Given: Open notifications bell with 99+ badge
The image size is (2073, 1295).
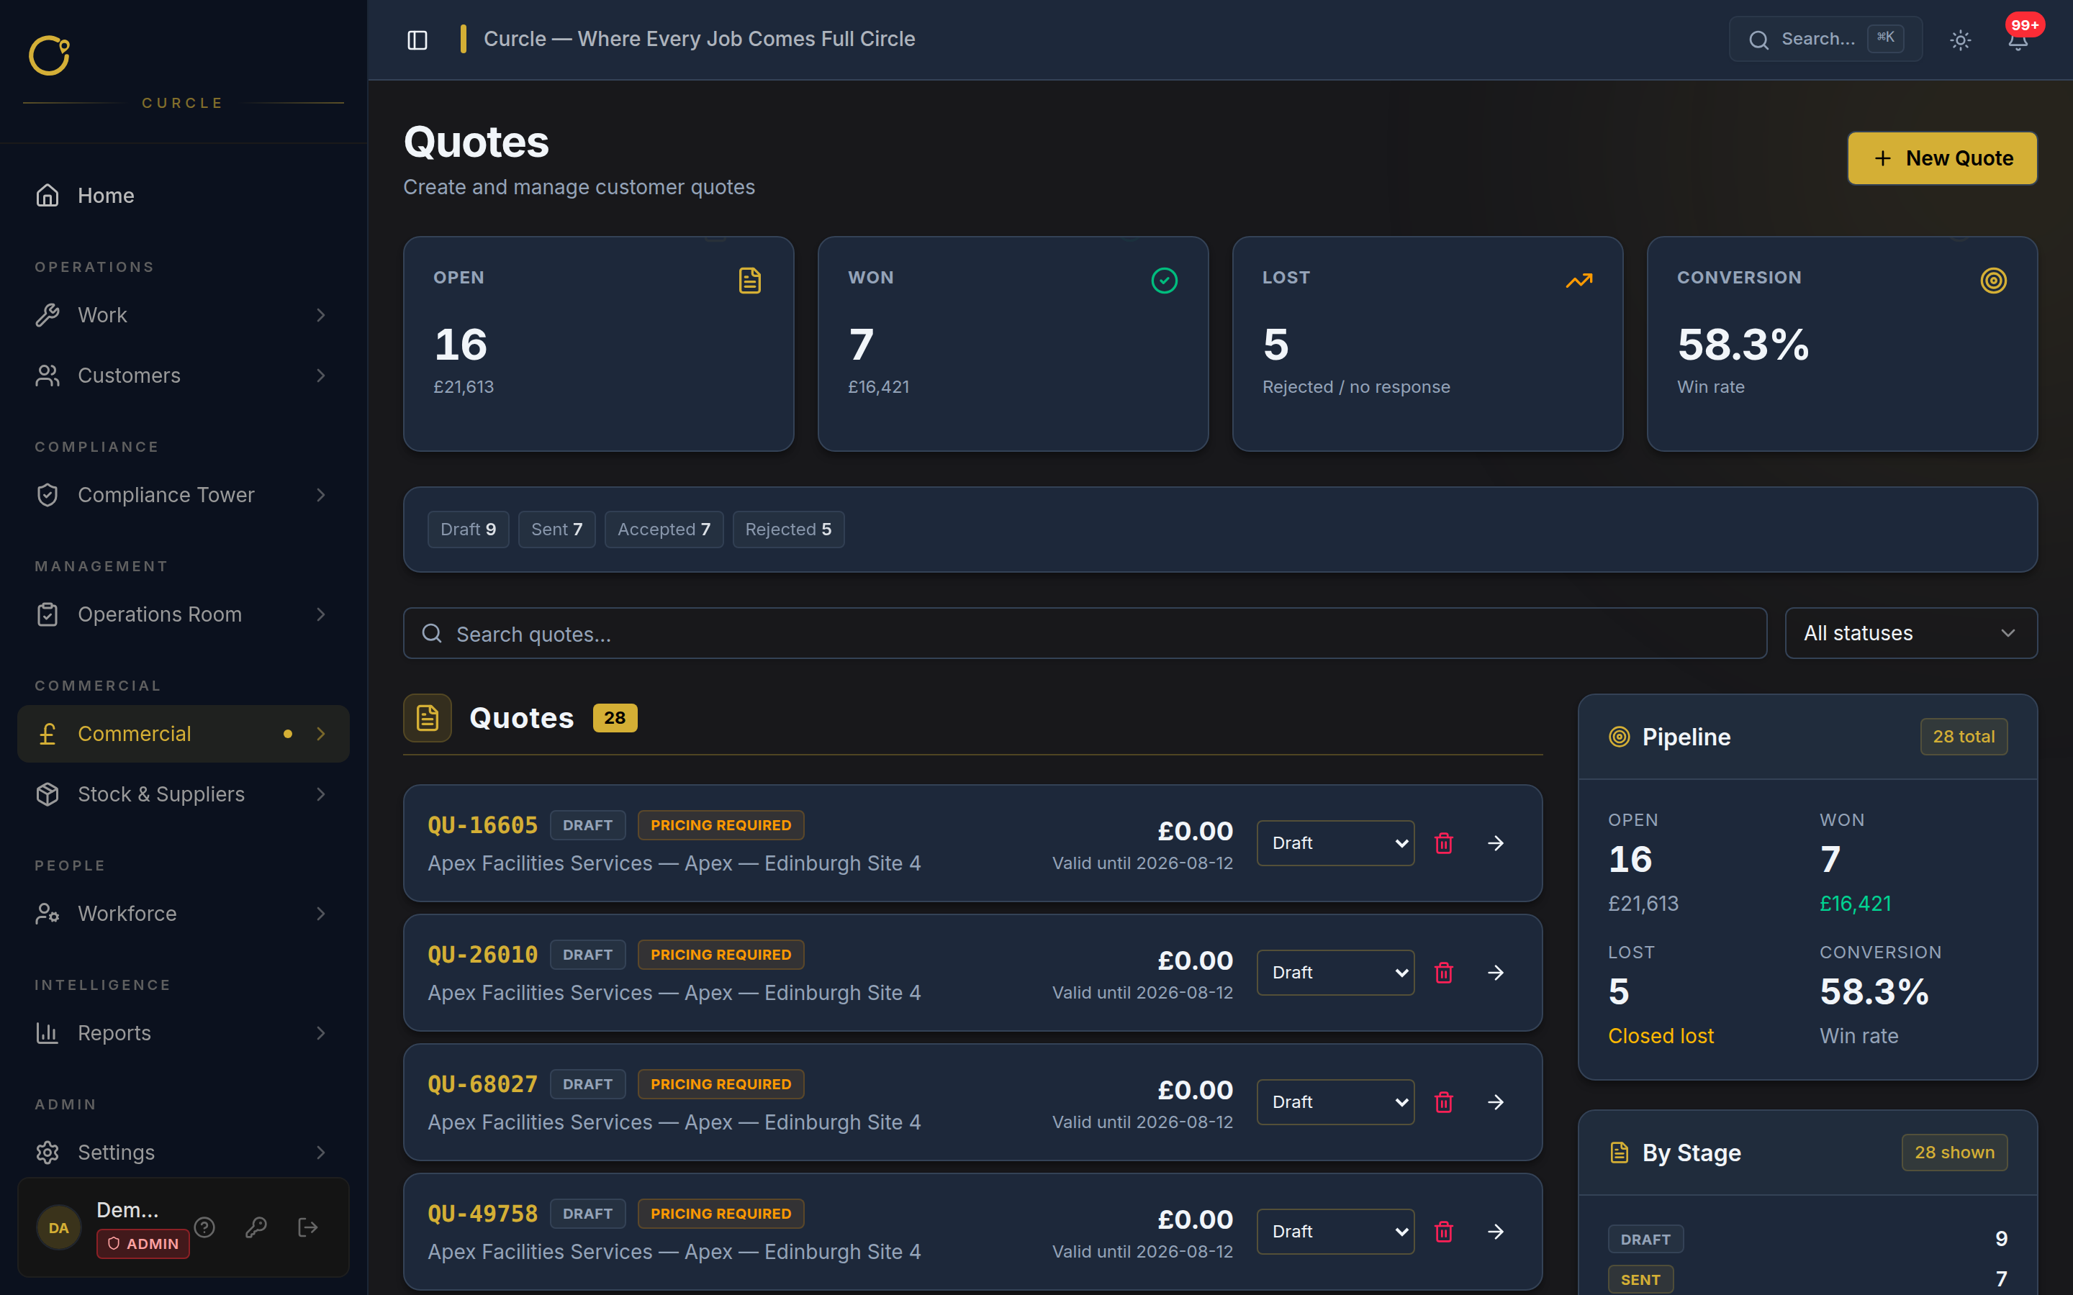Looking at the screenshot, I should point(2018,40).
